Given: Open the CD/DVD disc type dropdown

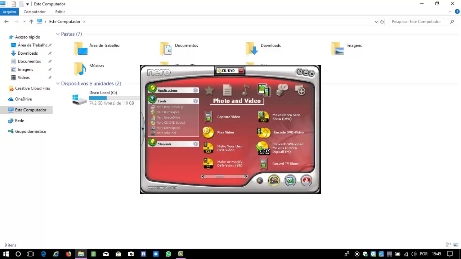Looking at the screenshot, I should pos(241,71).
